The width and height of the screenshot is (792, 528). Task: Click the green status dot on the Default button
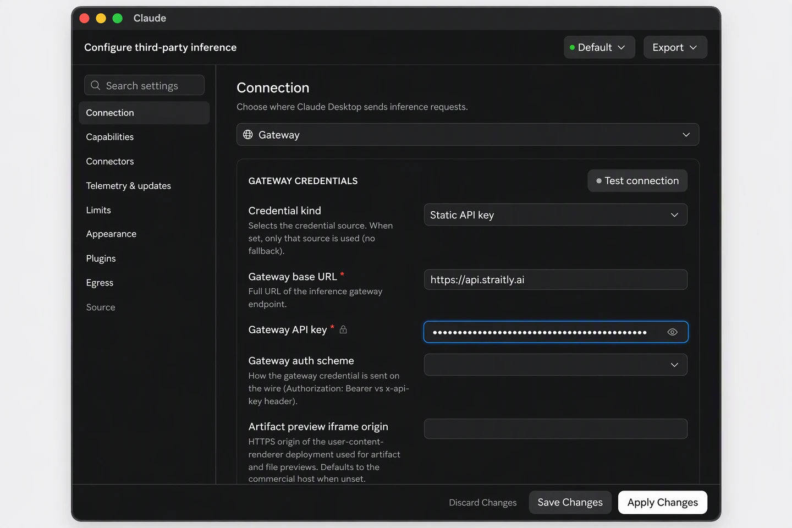[572, 47]
